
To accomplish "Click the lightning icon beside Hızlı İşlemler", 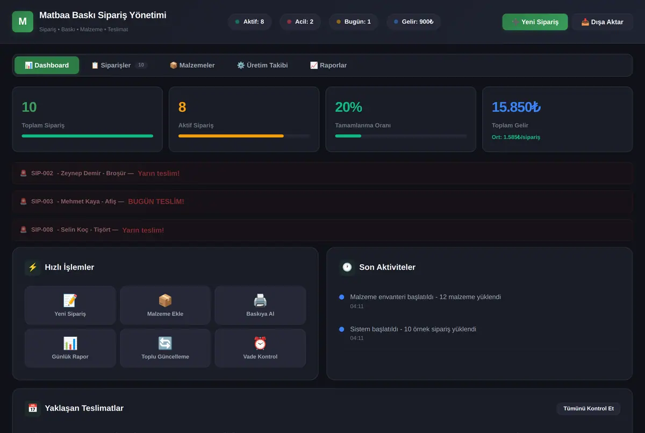I will pos(33,267).
